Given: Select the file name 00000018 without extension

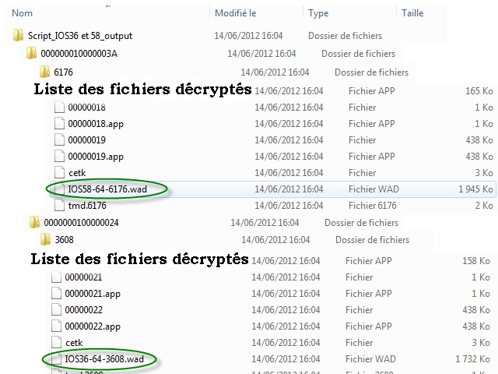Looking at the screenshot, I should (x=86, y=108).
